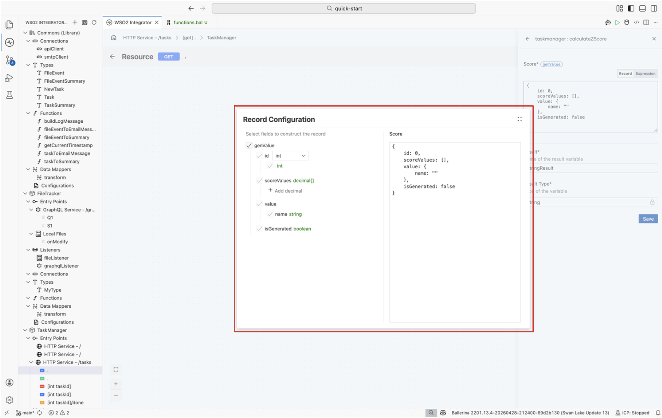Click the fit-to-screen icon on the canvas

point(116,369)
